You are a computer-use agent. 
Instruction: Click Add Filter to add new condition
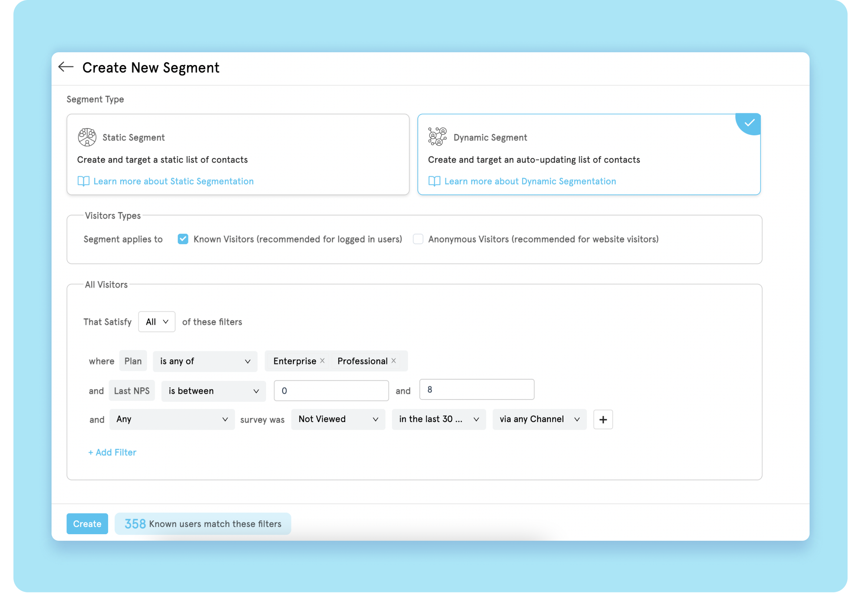tap(111, 452)
